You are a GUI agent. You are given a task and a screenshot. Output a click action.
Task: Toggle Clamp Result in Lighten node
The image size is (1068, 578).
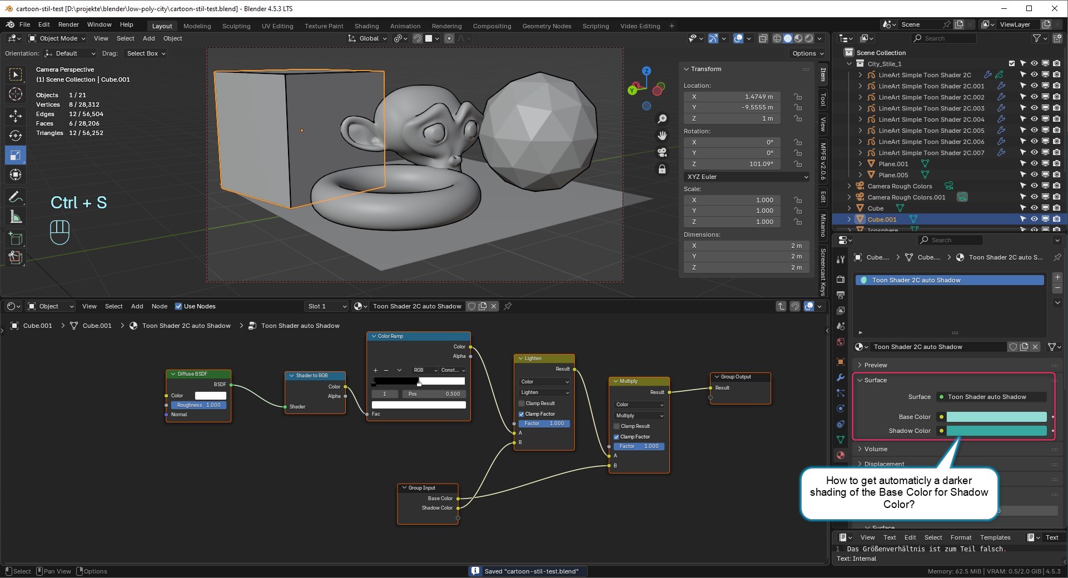click(521, 403)
